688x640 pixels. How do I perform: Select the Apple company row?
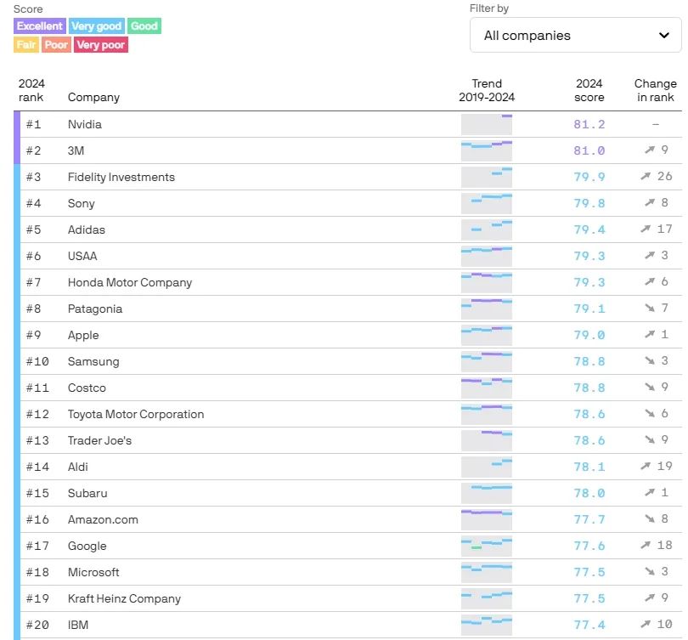click(347, 335)
